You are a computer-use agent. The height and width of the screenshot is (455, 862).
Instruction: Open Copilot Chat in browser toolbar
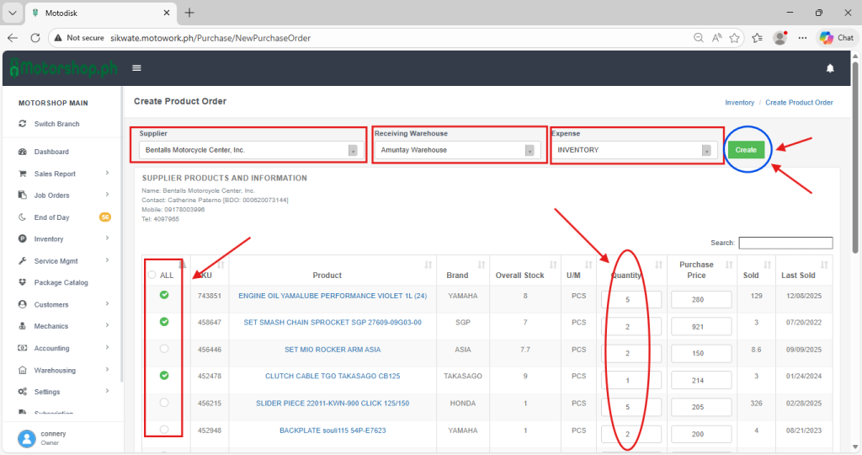[836, 38]
